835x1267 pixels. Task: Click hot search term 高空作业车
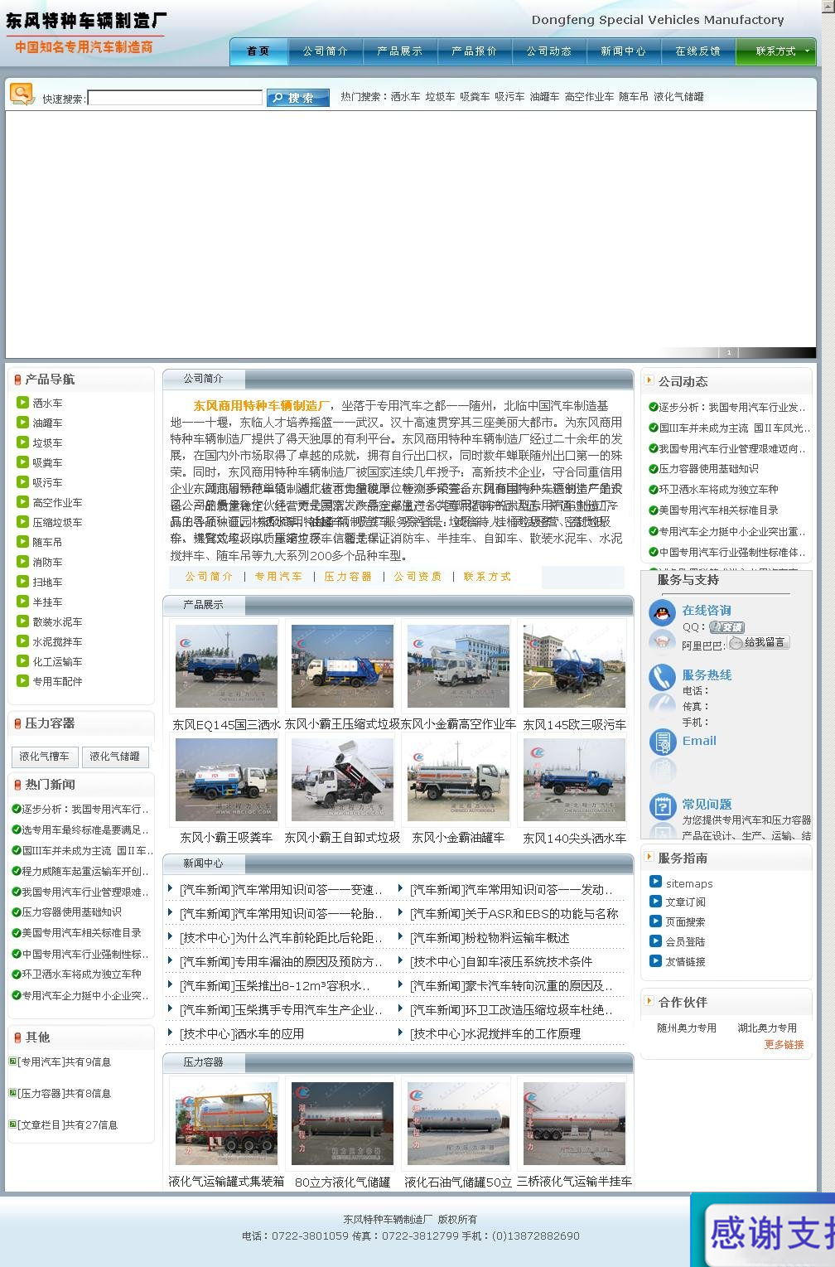click(x=589, y=97)
